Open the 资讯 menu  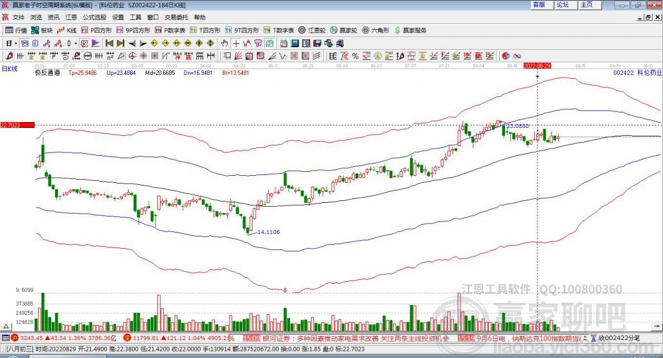click(53, 17)
